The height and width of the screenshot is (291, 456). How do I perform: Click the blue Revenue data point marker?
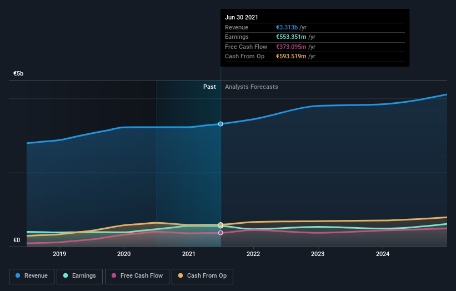pyautogui.click(x=221, y=124)
